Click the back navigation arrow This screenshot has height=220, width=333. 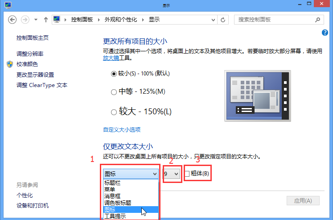coord(12,20)
